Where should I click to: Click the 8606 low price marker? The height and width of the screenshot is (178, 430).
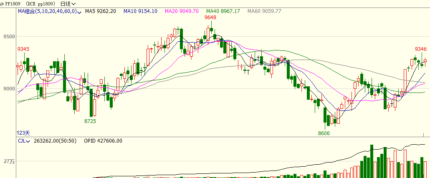[324, 133]
